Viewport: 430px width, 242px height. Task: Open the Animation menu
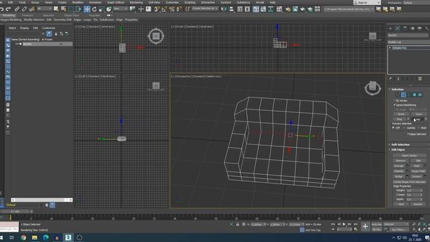pos(95,2)
